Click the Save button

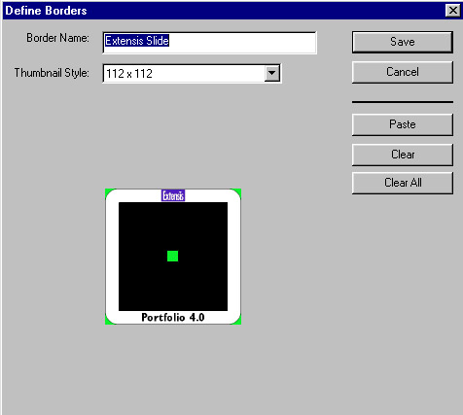pyautogui.click(x=403, y=42)
